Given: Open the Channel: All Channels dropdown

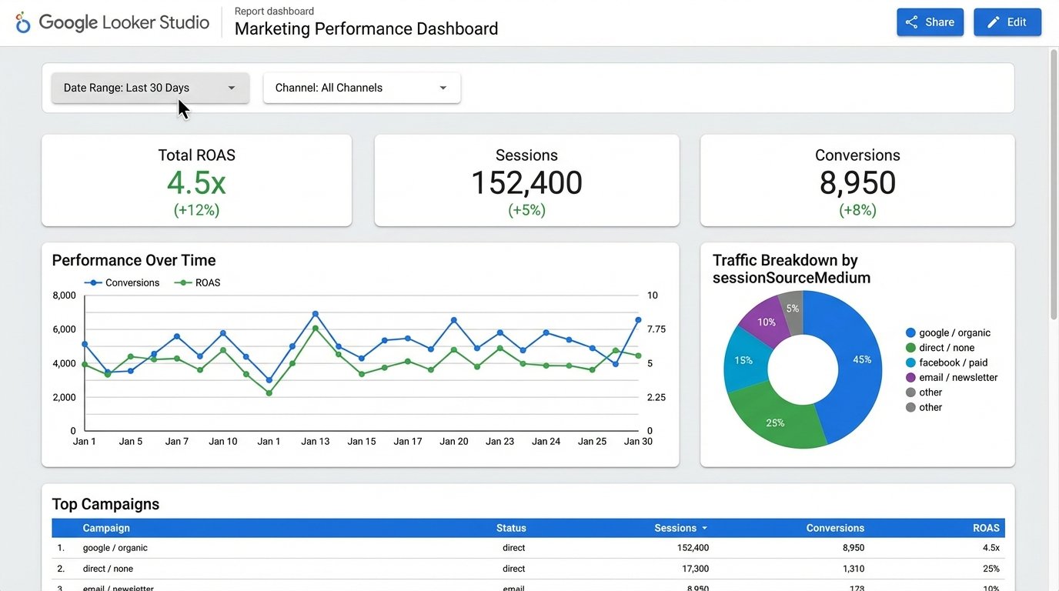Looking at the screenshot, I should pos(361,87).
